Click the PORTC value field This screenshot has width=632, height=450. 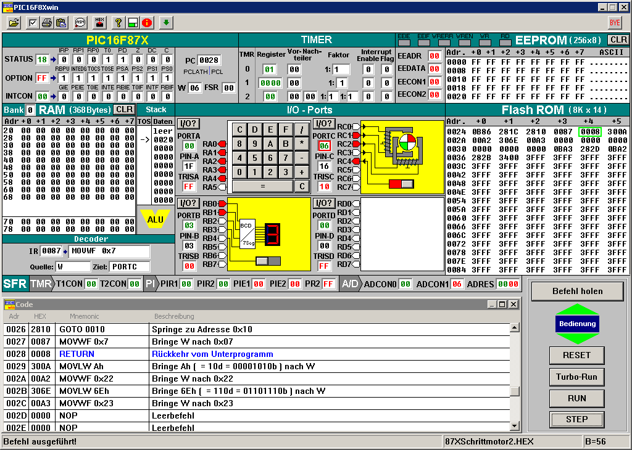324,145
